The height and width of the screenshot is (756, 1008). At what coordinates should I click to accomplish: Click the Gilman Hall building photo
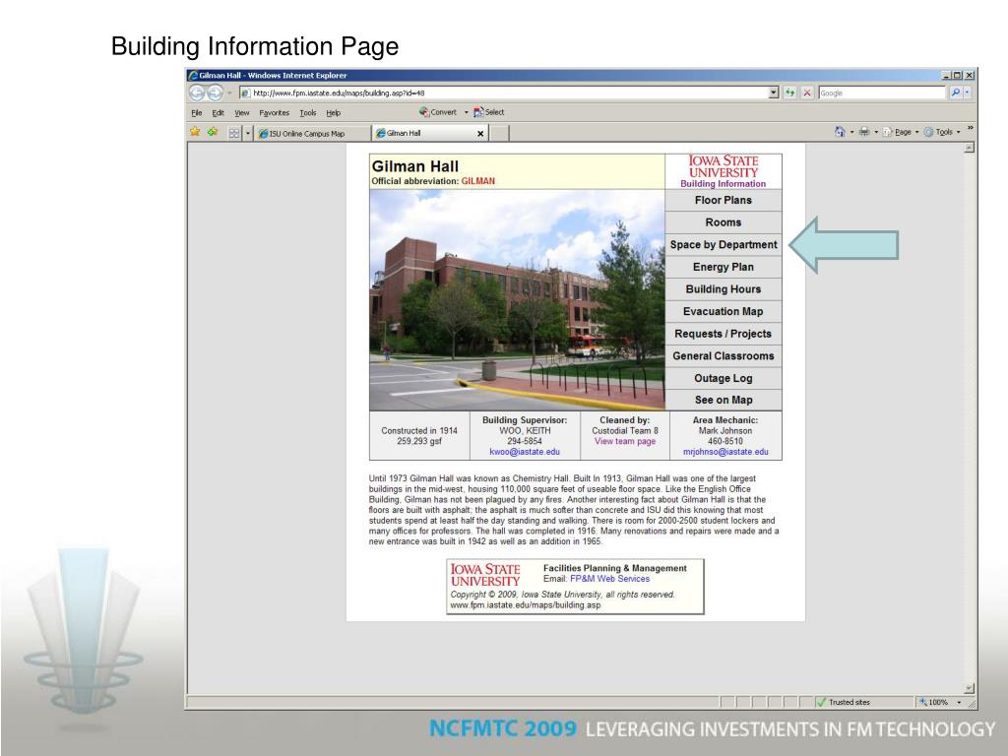[x=518, y=300]
